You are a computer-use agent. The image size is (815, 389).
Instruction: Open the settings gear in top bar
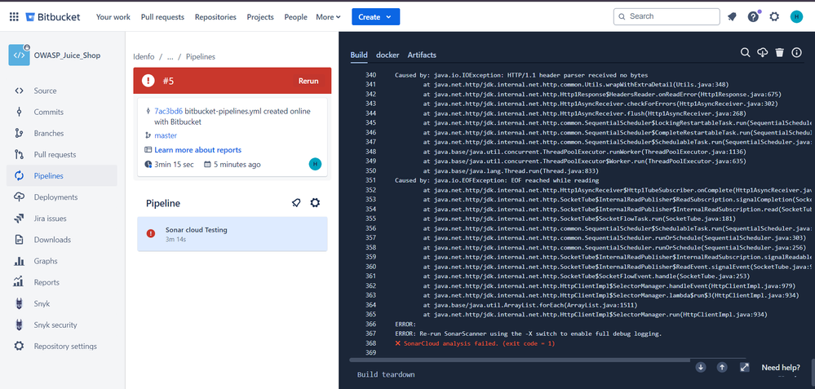(x=774, y=16)
